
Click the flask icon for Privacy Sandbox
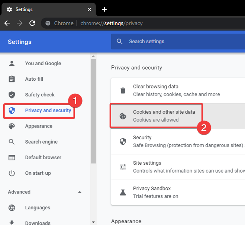coord(123,192)
